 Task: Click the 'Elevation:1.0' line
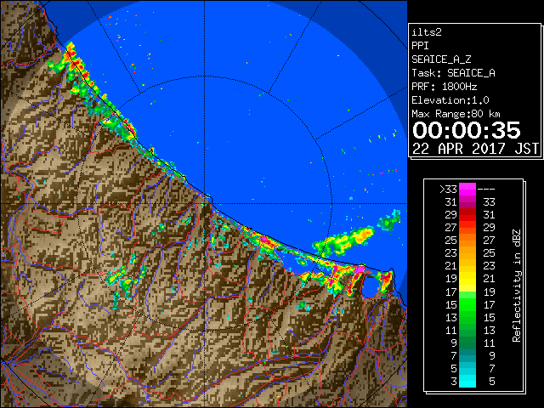point(450,100)
